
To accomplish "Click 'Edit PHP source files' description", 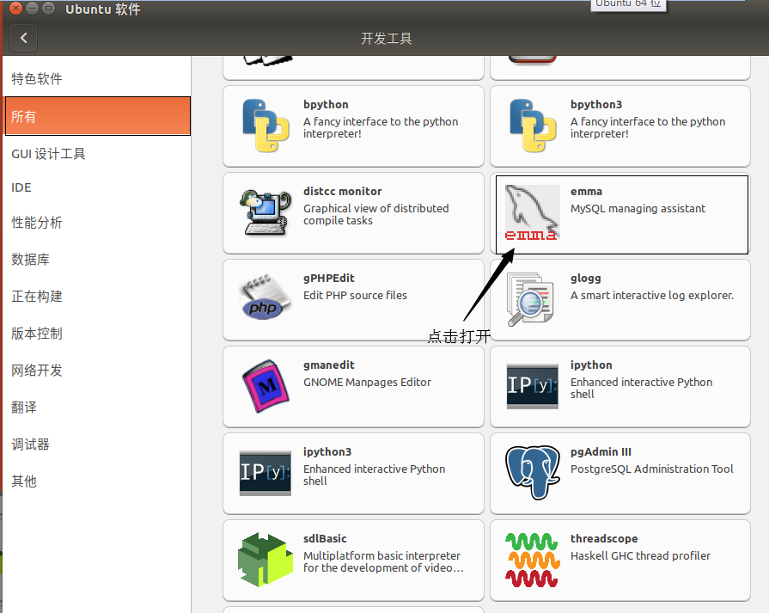I will tap(355, 295).
